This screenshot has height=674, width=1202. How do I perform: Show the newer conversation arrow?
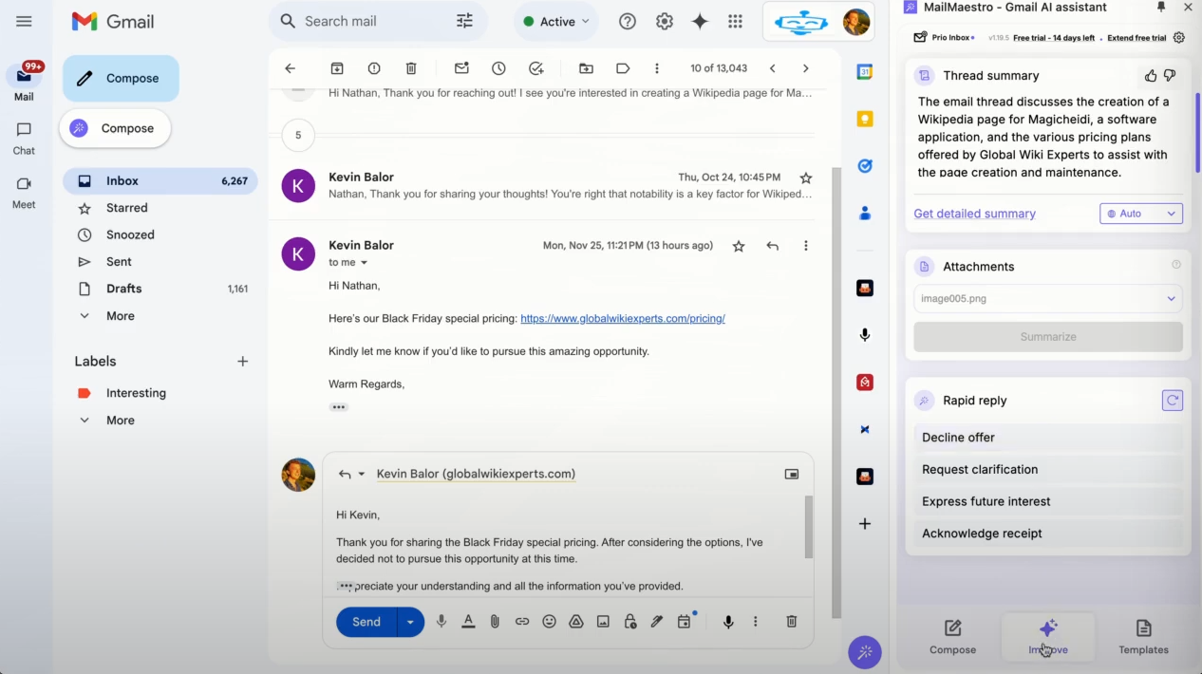point(773,68)
